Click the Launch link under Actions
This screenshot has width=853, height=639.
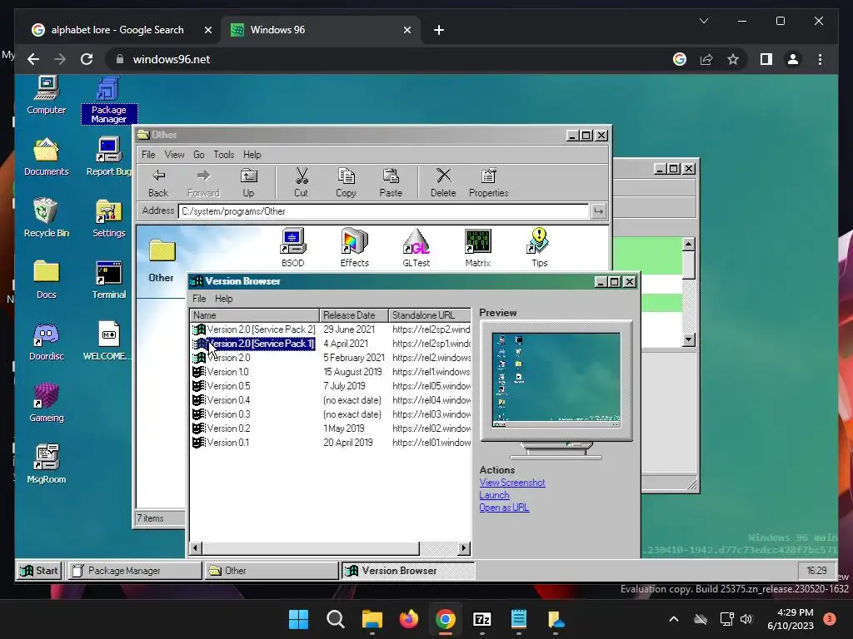point(494,495)
